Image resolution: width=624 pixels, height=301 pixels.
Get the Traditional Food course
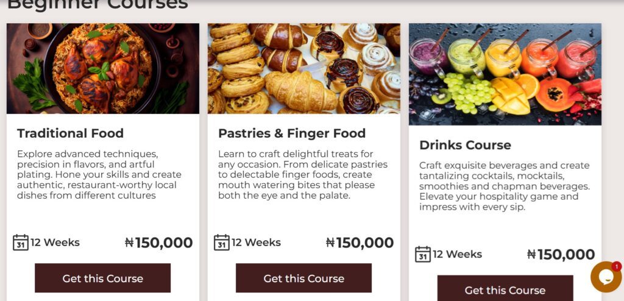[102, 278]
